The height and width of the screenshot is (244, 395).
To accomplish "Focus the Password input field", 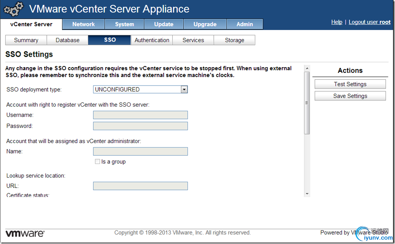I will 140,126.
